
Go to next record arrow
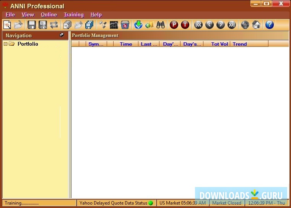221,25
